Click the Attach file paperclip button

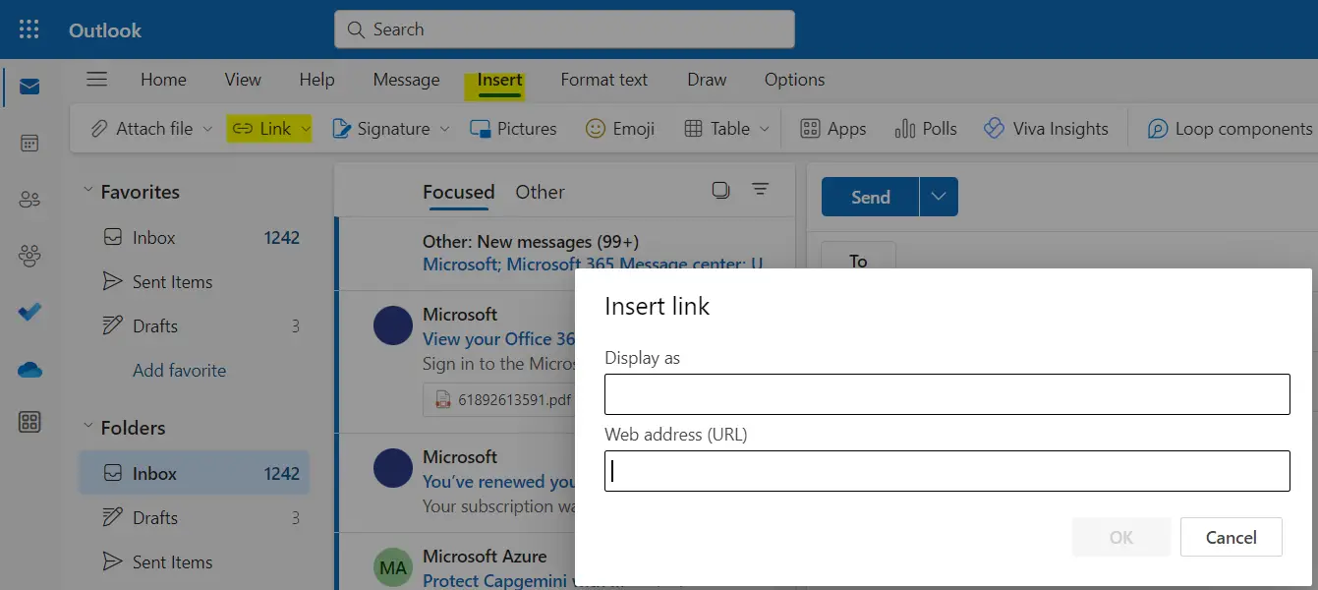(x=142, y=129)
